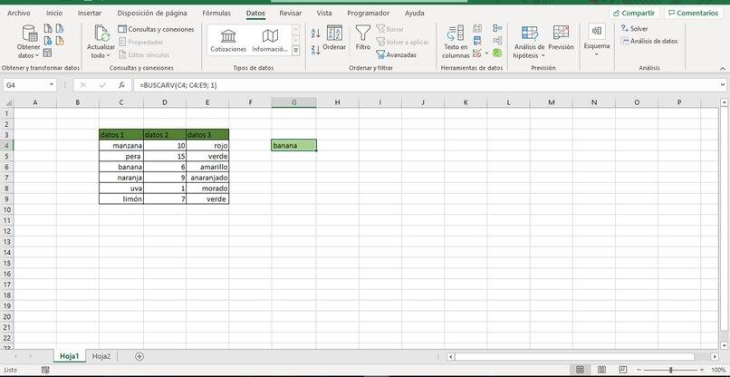Sort descending Z to A
The height and width of the screenshot is (377, 730).
pos(316,50)
